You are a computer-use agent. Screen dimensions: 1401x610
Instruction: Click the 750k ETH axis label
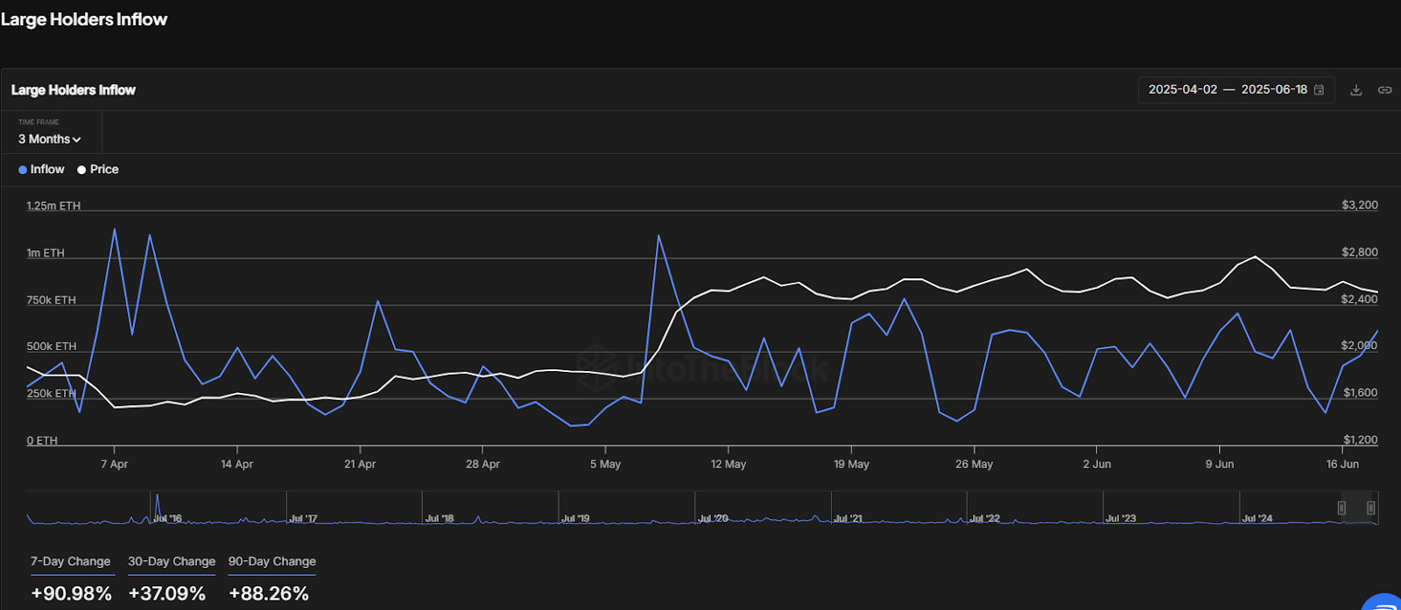coord(51,300)
